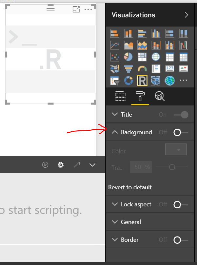
Task: Expand the Lock aspect section
Action: click(115, 204)
